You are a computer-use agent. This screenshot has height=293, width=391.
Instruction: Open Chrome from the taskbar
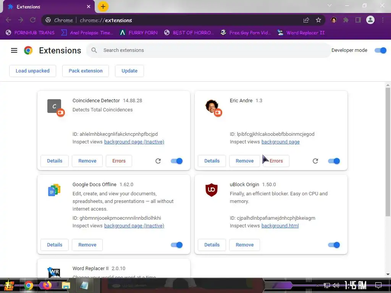[29, 285]
